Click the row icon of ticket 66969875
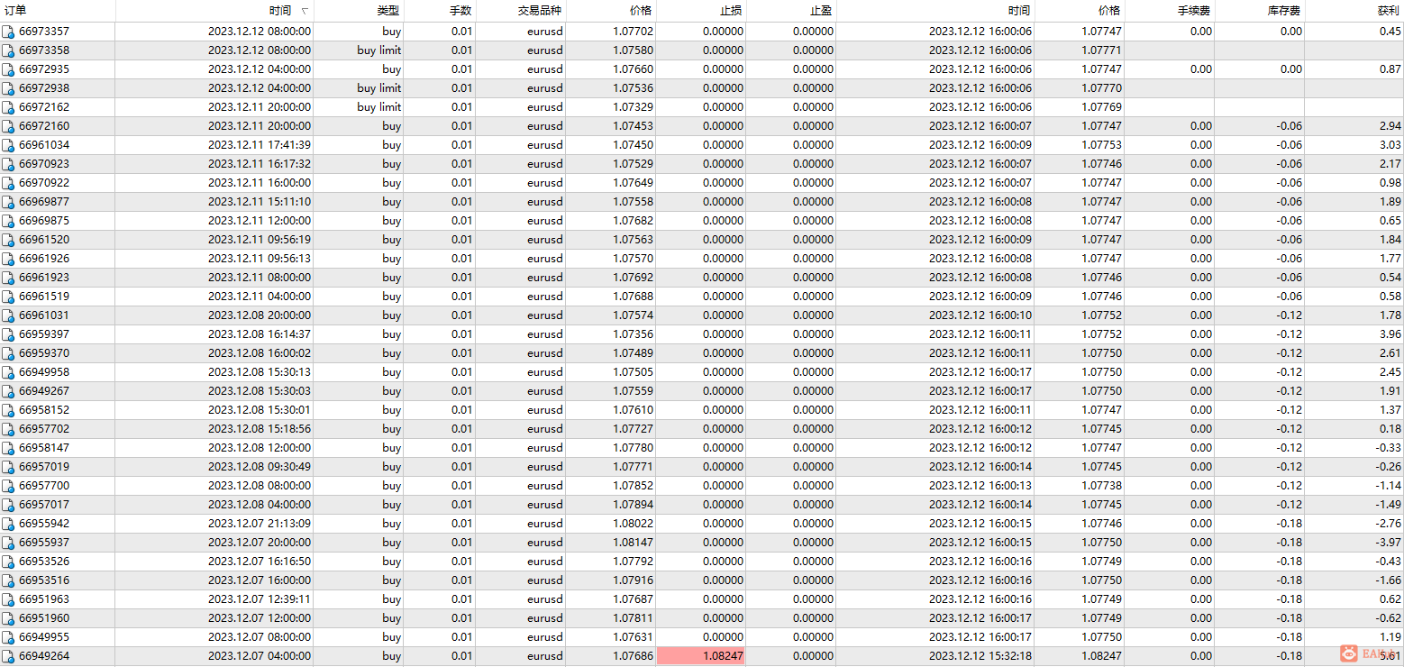The height and width of the screenshot is (667, 1404). click(x=9, y=221)
